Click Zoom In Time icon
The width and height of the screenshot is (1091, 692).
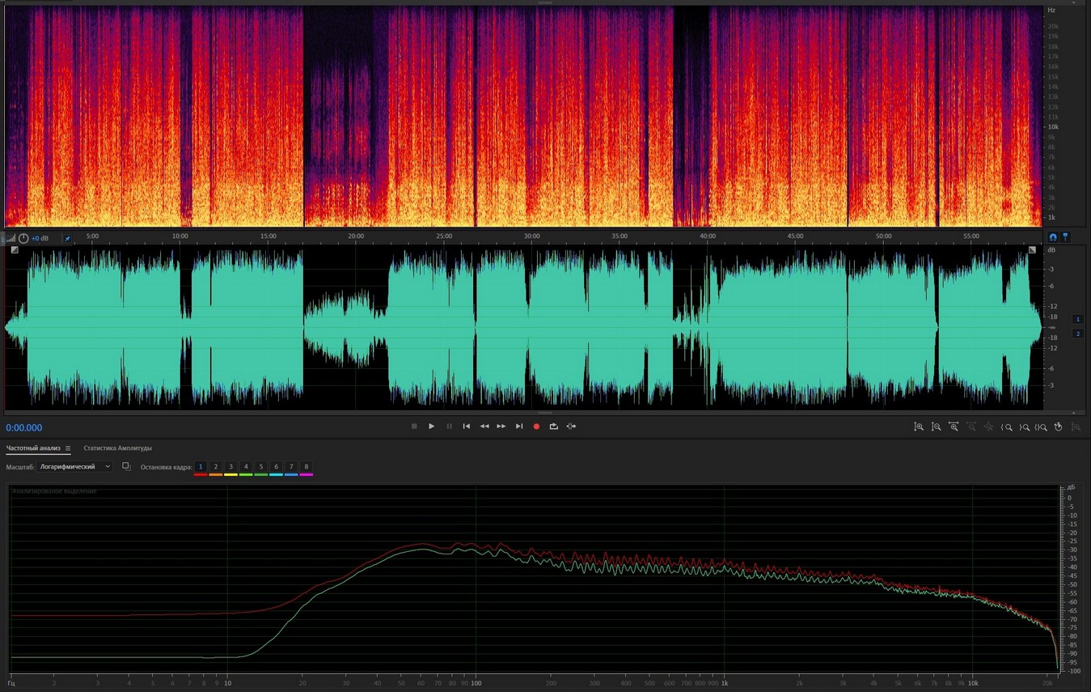(954, 427)
